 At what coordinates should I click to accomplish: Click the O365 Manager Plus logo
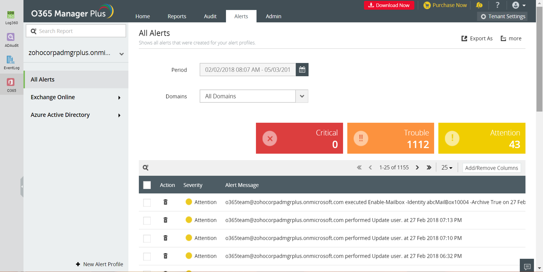(72, 12)
